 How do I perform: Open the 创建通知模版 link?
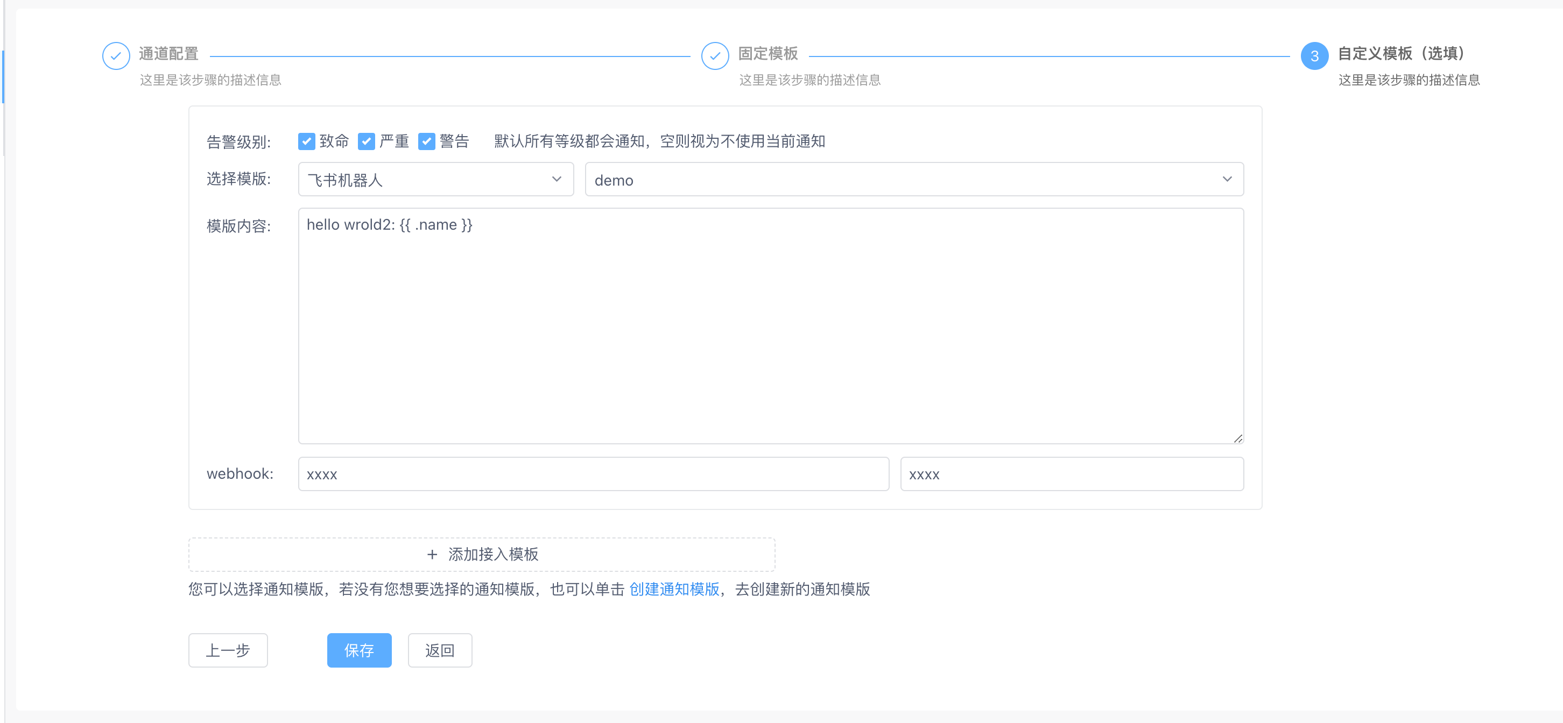pos(674,589)
